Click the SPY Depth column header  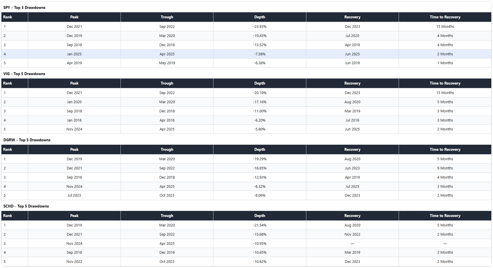coord(259,17)
